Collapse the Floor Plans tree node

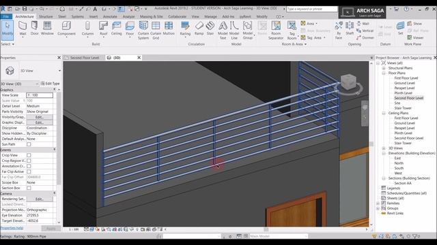pyautogui.click(x=384, y=73)
